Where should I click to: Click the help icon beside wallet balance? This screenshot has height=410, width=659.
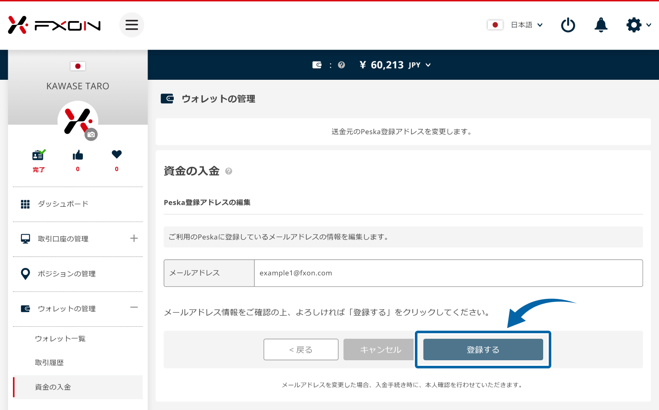342,65
